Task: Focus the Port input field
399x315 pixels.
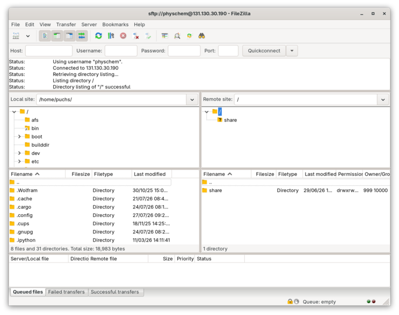Action: tap(228, 51)
